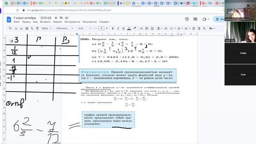Screen dimensions: 256x144
Task: Toggle italic formatting
Action: [118, 28]
